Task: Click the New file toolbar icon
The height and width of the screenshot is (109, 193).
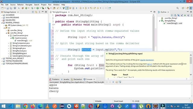Action: [2, 8]
